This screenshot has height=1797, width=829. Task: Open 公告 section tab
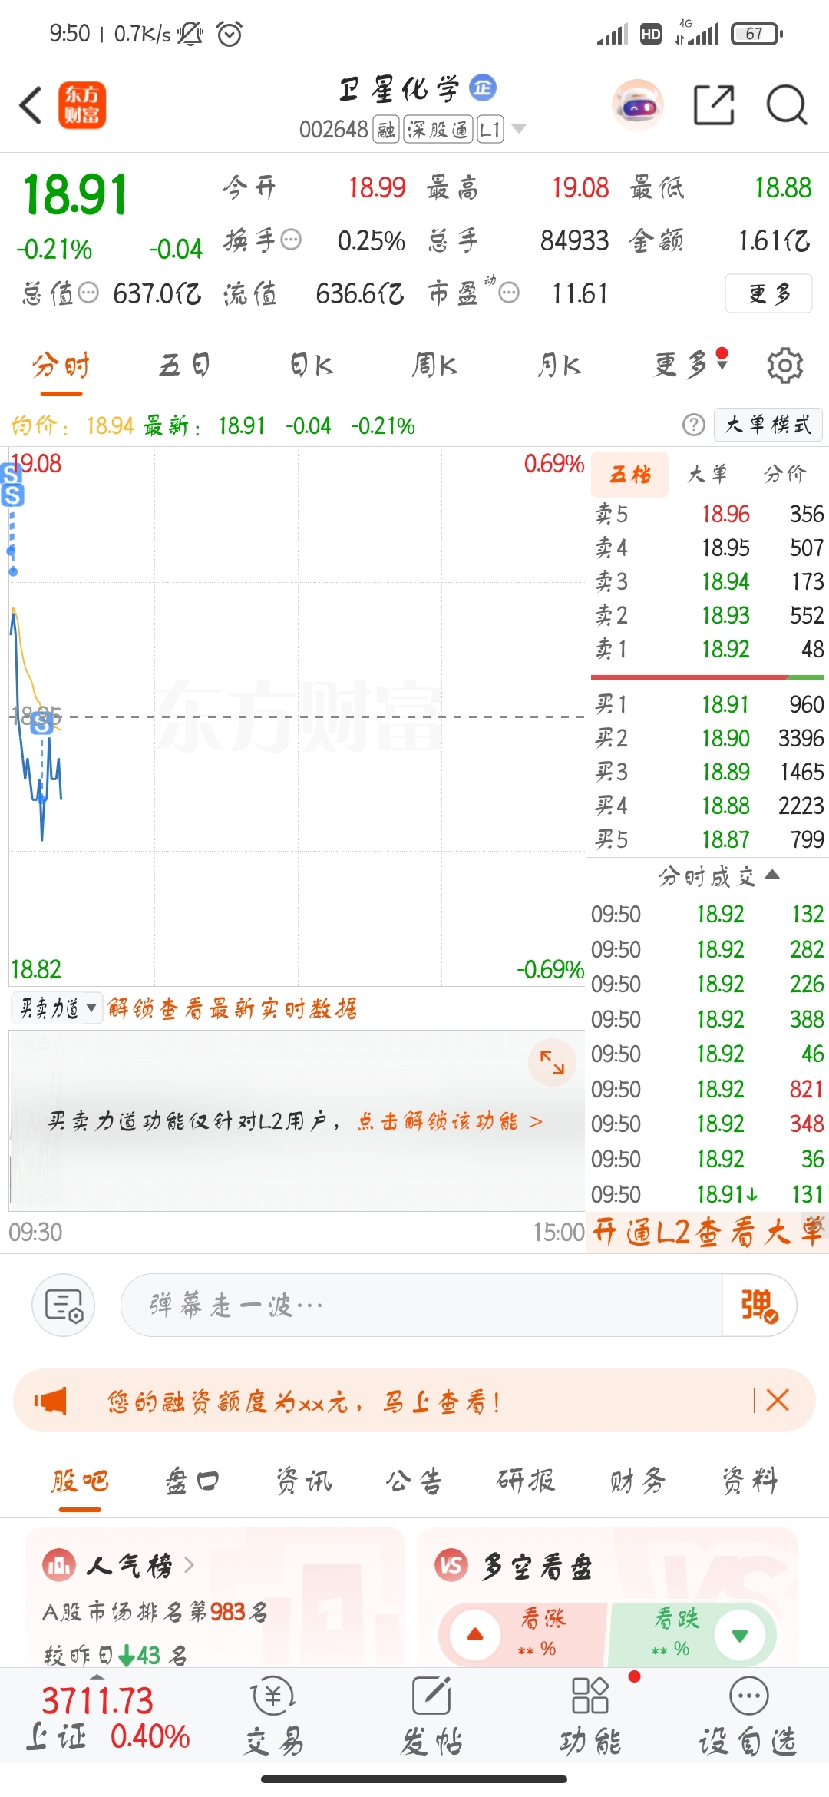click(x=414, y=1481)
